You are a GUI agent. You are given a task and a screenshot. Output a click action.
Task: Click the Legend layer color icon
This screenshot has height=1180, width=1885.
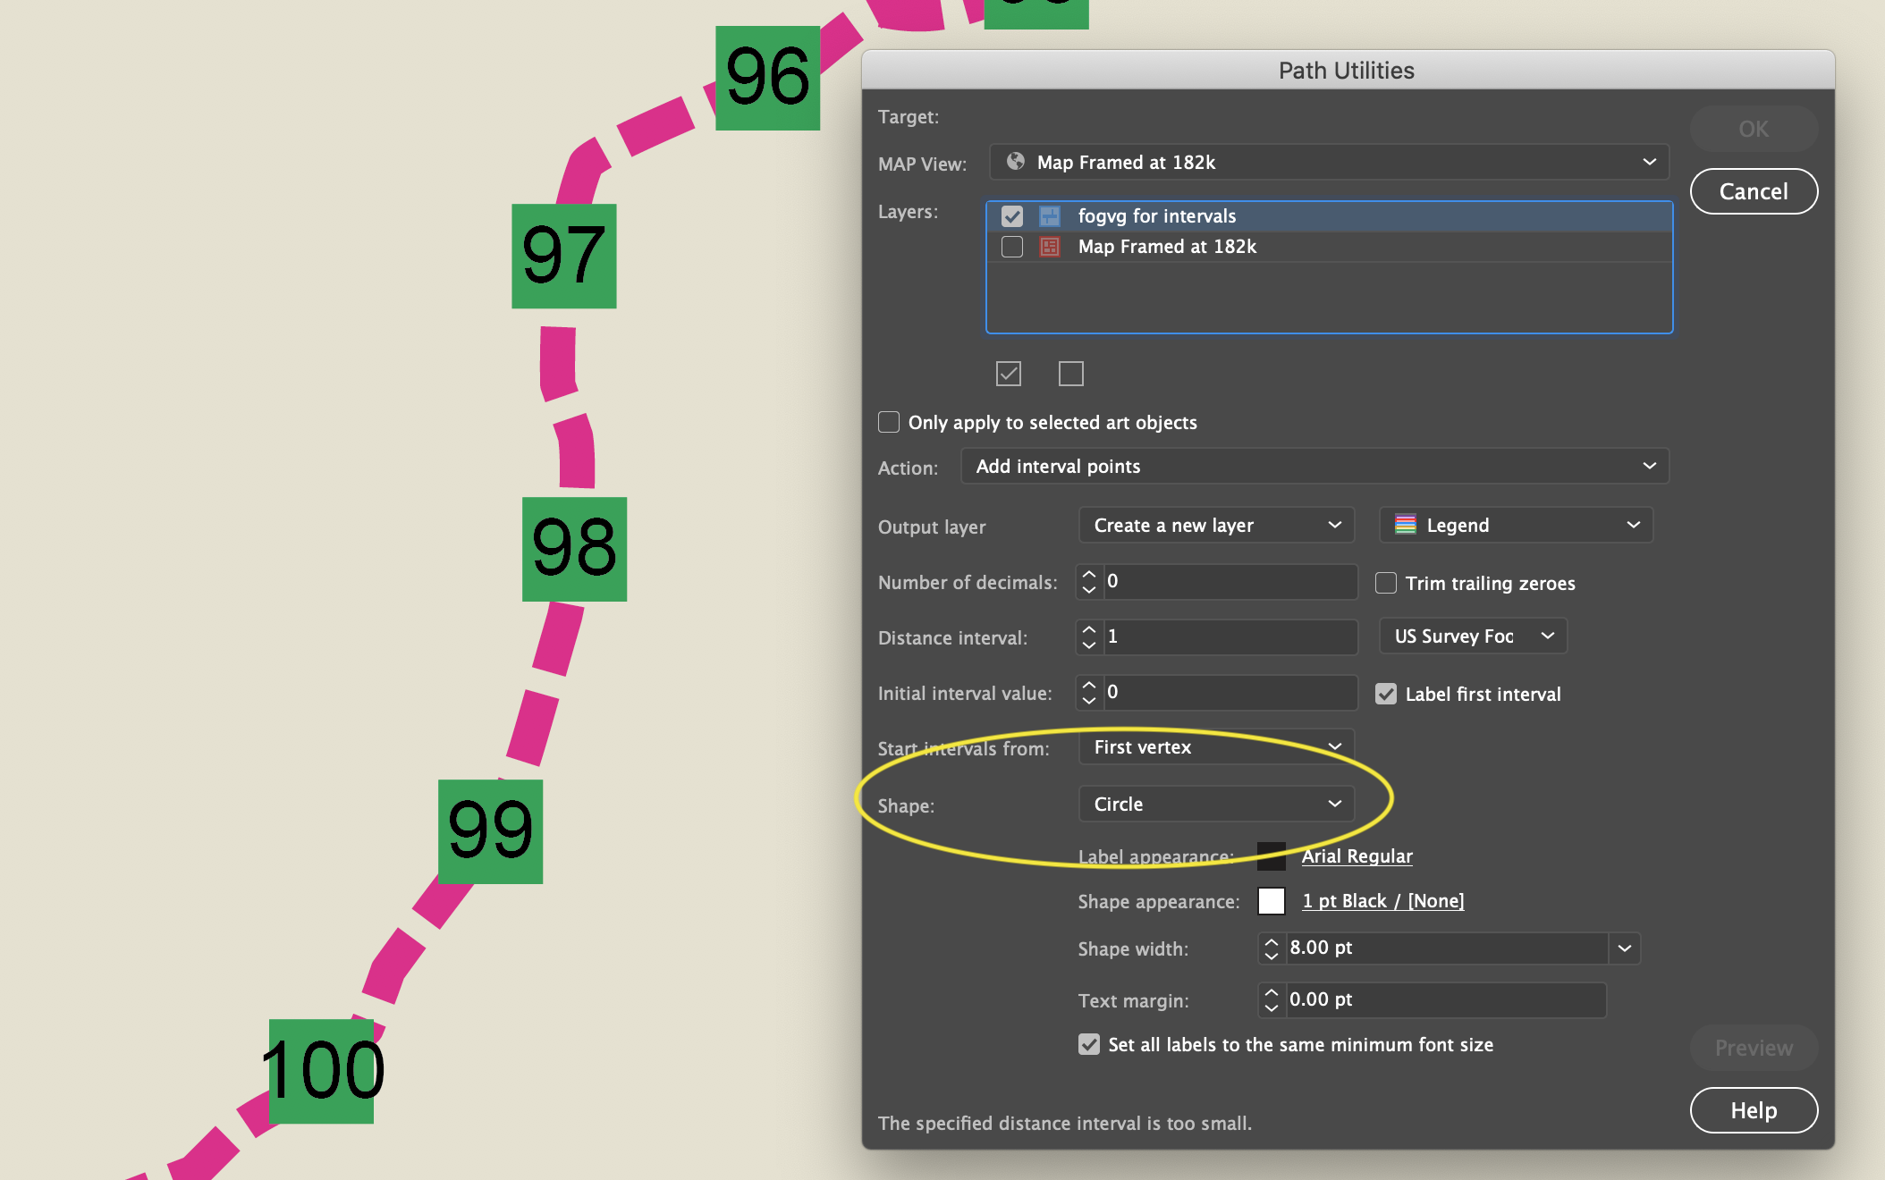click(x=1406, y=525)
